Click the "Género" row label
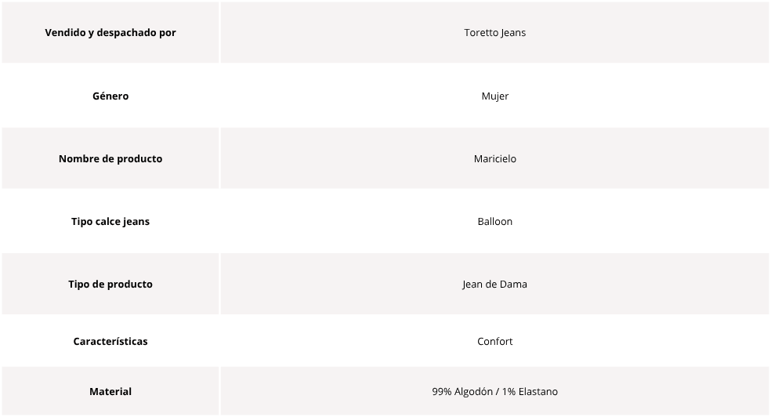Image resolution: width=771 pixels, height=417 pixels. tap(110, 96)
